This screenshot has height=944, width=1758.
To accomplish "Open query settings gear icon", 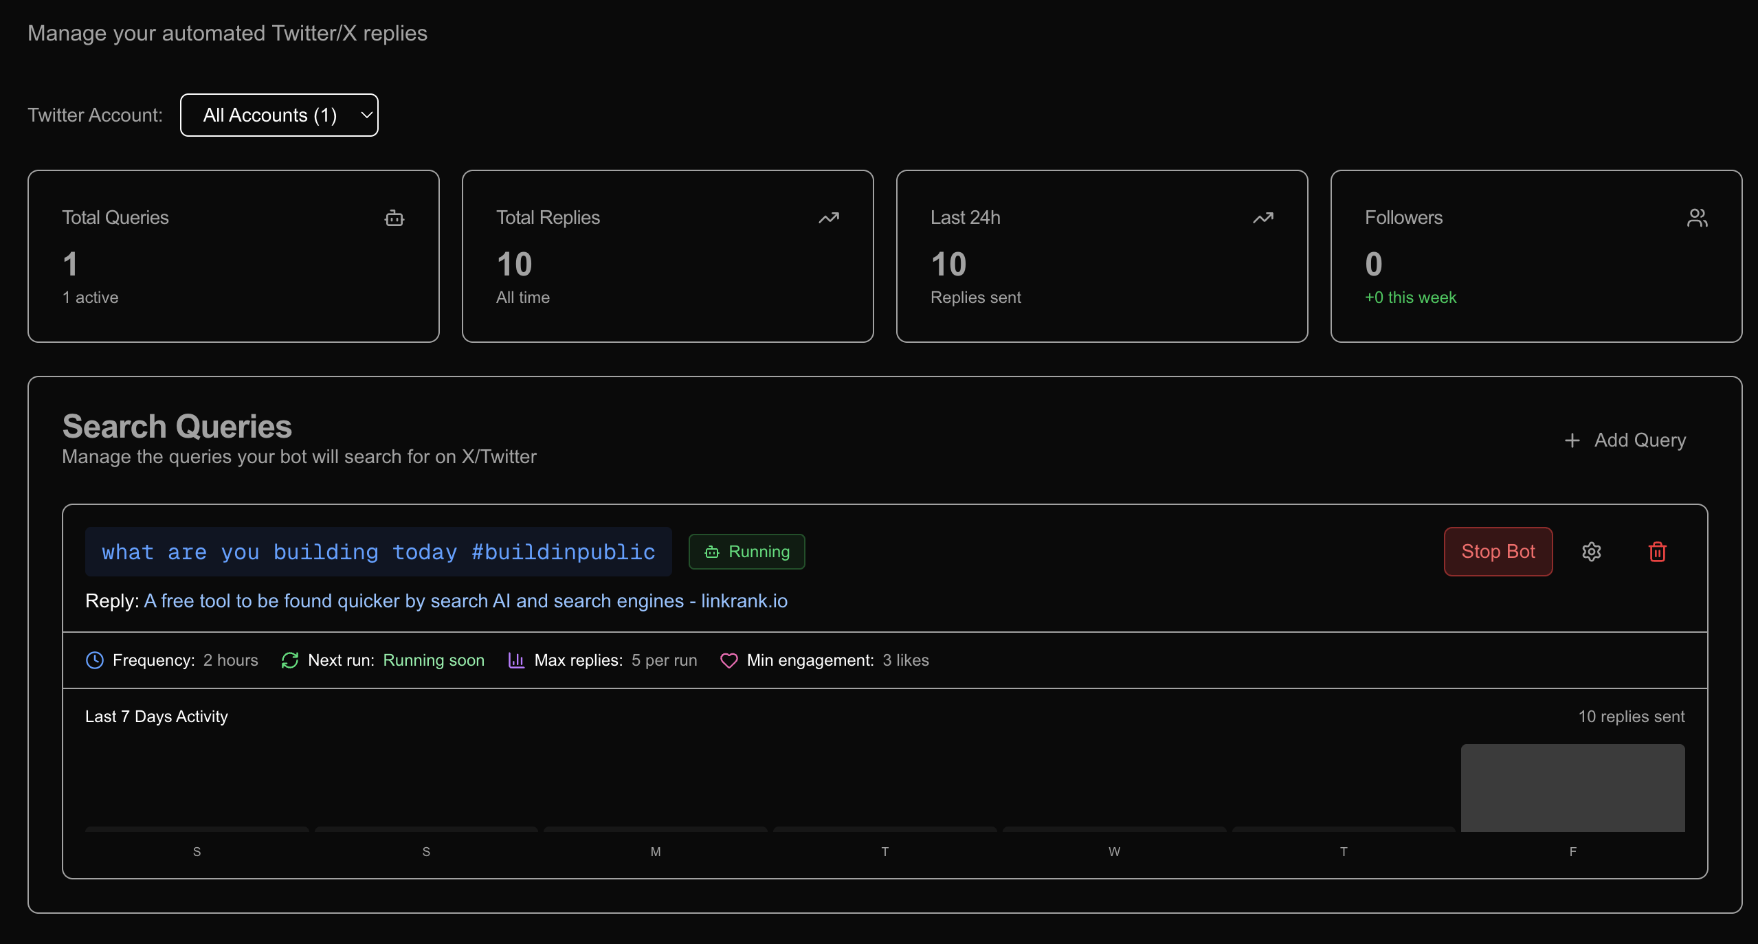I will coord(1592,552).
